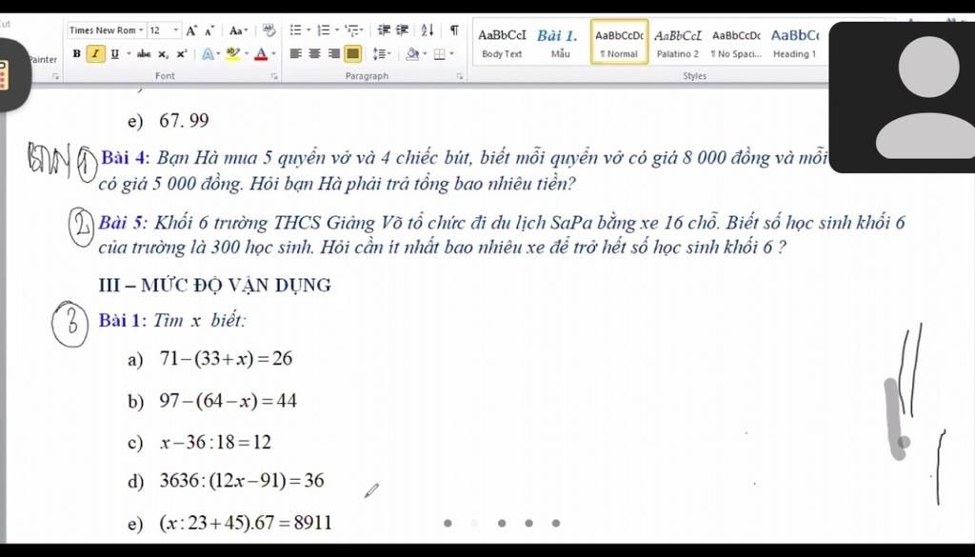Apply the Palatino 2 style
This screenshot has height=557, width=975.
[678, 43]
